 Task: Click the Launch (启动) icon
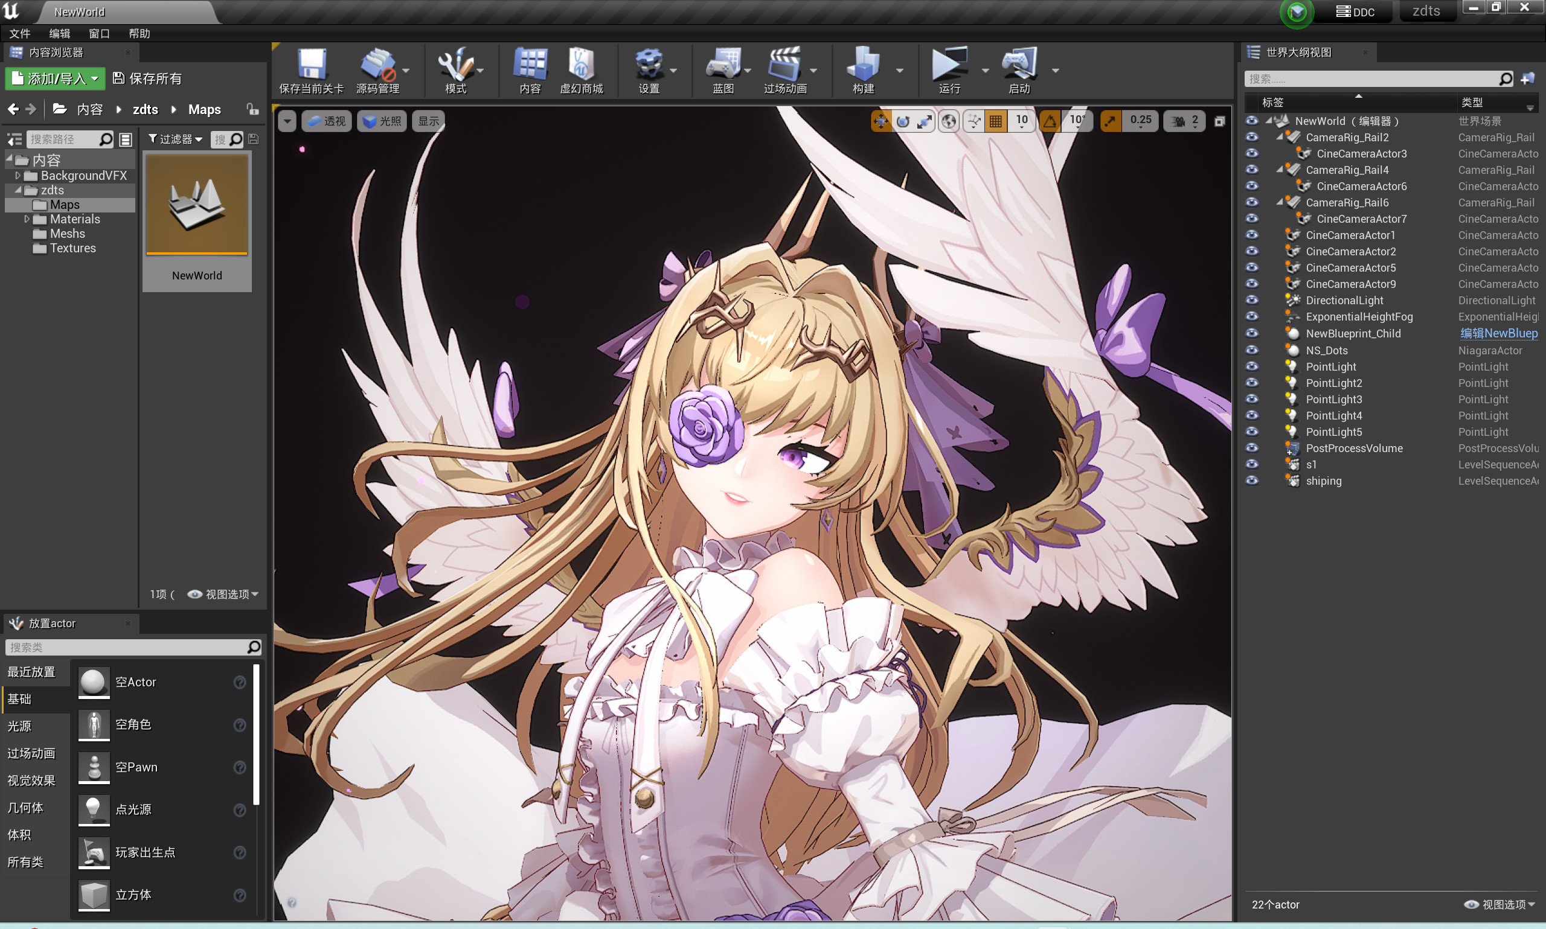point(1019,64)
